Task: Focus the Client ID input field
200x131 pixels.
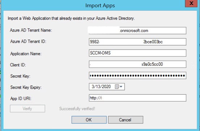Action: coord(137,64)
